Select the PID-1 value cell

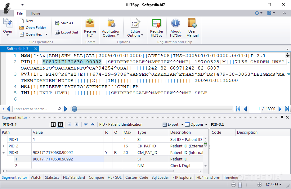(68, 139)
